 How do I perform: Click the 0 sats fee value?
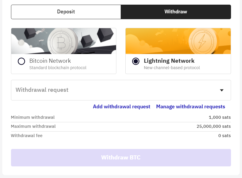[x=225, y=136]
